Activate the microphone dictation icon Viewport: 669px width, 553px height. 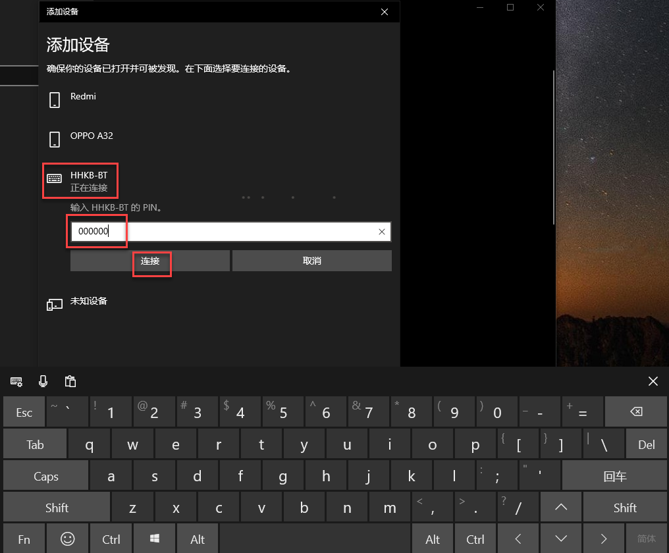coord(43,381)
